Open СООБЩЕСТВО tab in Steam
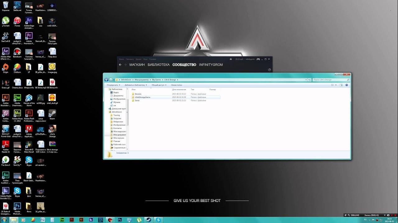This screenshot has width=398, height=223. (x=184, y=65)
